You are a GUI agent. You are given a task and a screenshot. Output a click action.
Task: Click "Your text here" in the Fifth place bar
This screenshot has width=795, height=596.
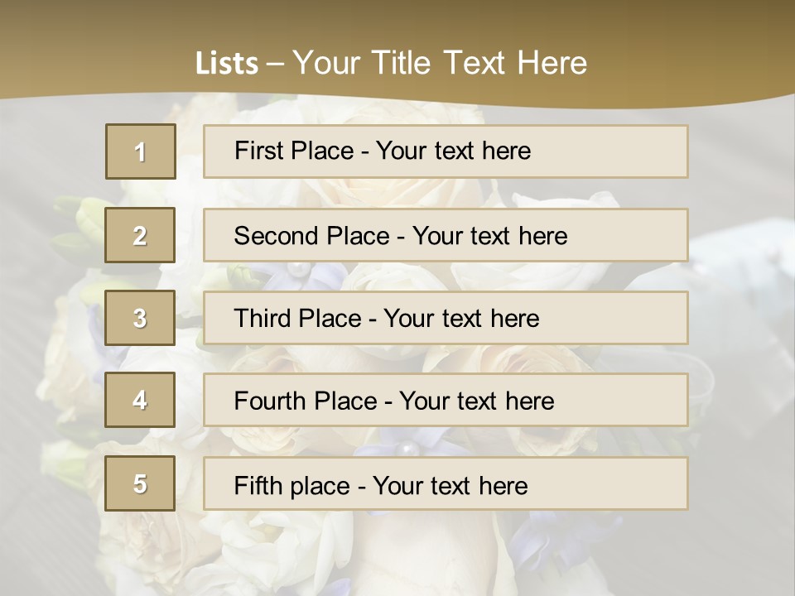(450, 485)
